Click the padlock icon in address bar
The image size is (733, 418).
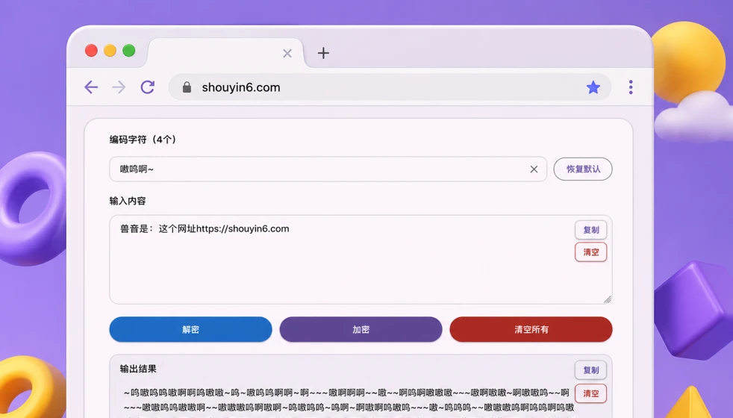pos(187,87)
